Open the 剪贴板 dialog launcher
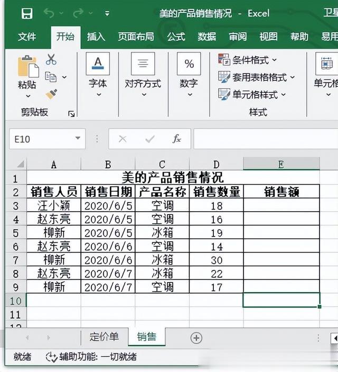 71,114
